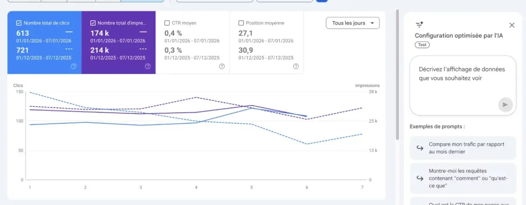Open help icon for Position moyenne
This screenshot has height=205, width=526.
(296, 66)
